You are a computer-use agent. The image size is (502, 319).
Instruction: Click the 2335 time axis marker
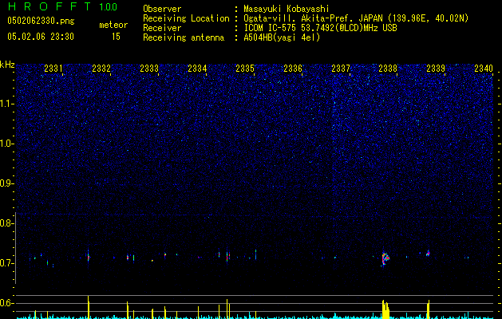point(245,69)
